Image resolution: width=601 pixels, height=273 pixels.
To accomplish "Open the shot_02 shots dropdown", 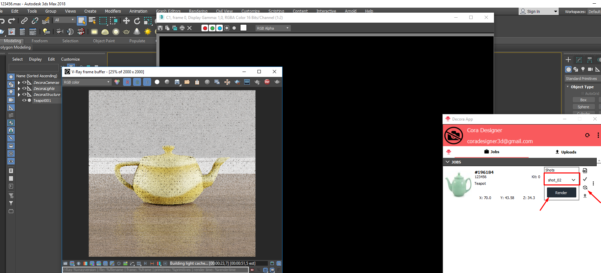I will click(562, 180).
